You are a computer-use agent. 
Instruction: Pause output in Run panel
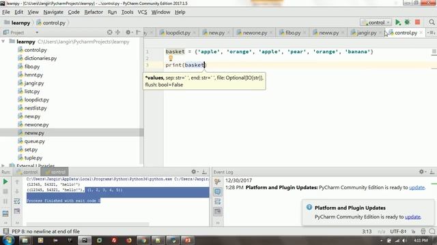click(5, 201)
